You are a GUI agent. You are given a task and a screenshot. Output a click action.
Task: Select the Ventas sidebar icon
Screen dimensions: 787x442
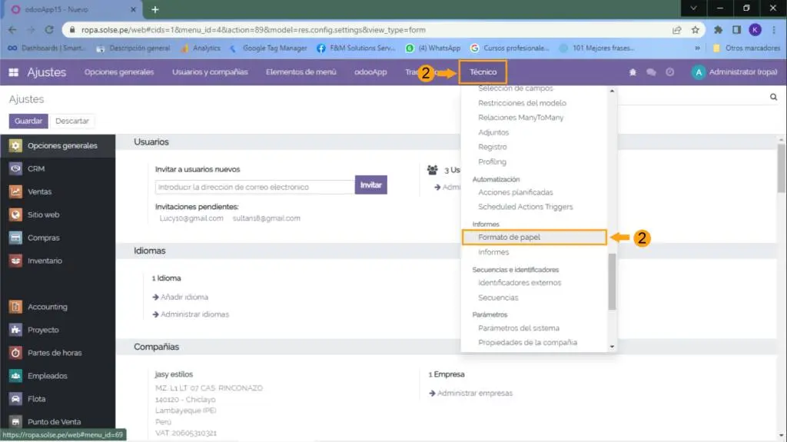[15, 191]
